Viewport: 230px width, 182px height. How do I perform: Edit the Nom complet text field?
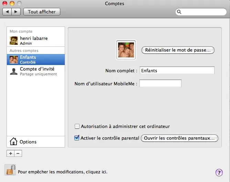coord(177,70)
